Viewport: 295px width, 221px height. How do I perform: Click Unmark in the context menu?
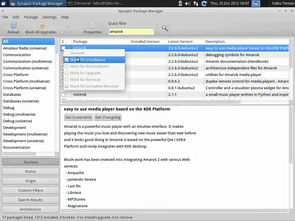click(x=94, y=53)
